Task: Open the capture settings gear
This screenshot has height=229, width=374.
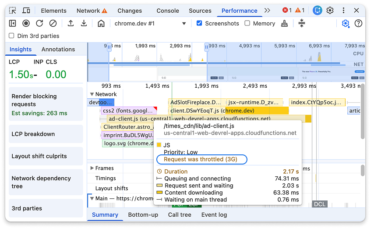Action: [346, 24]
